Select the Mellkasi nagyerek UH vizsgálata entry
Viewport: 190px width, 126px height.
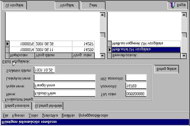click(x=146, y=44)
